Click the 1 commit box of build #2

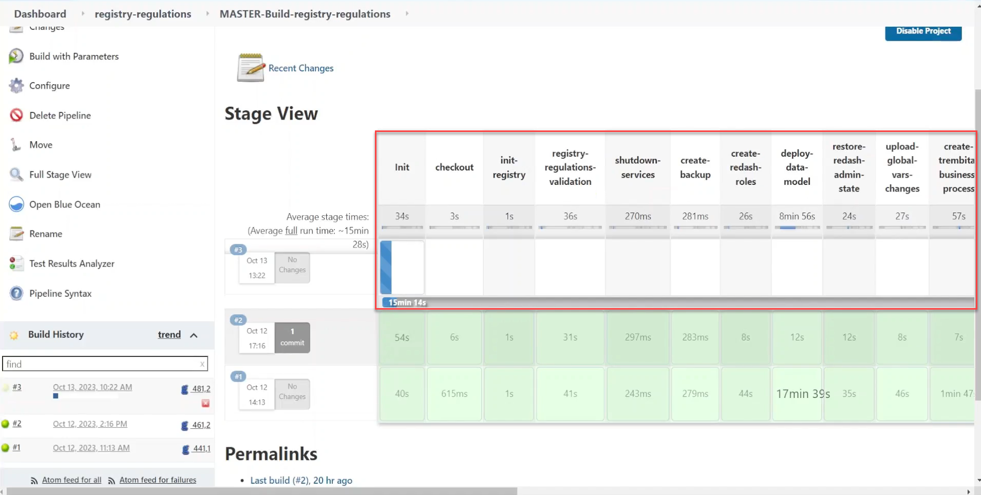pos(292,337)
